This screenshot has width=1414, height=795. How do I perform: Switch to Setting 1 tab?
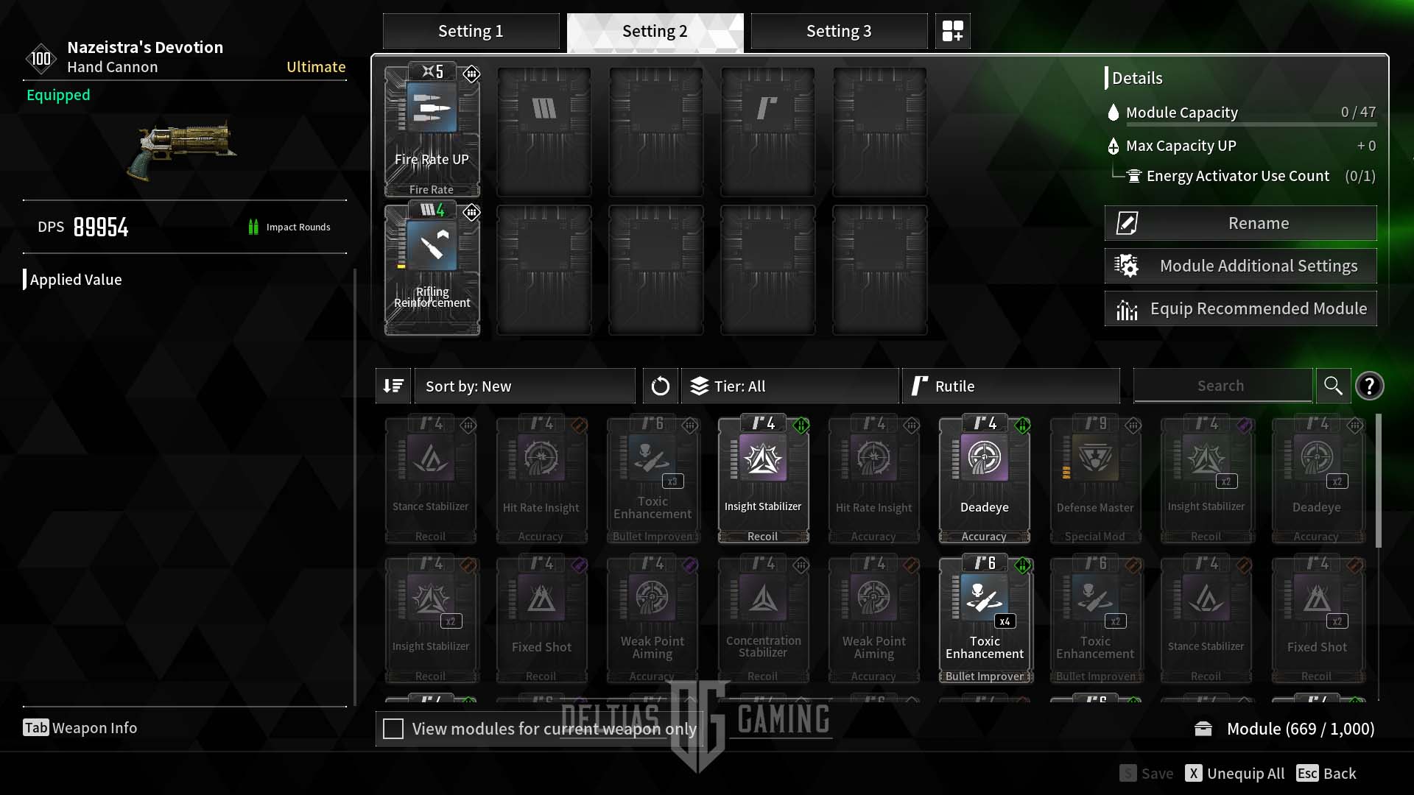[469, 30]
